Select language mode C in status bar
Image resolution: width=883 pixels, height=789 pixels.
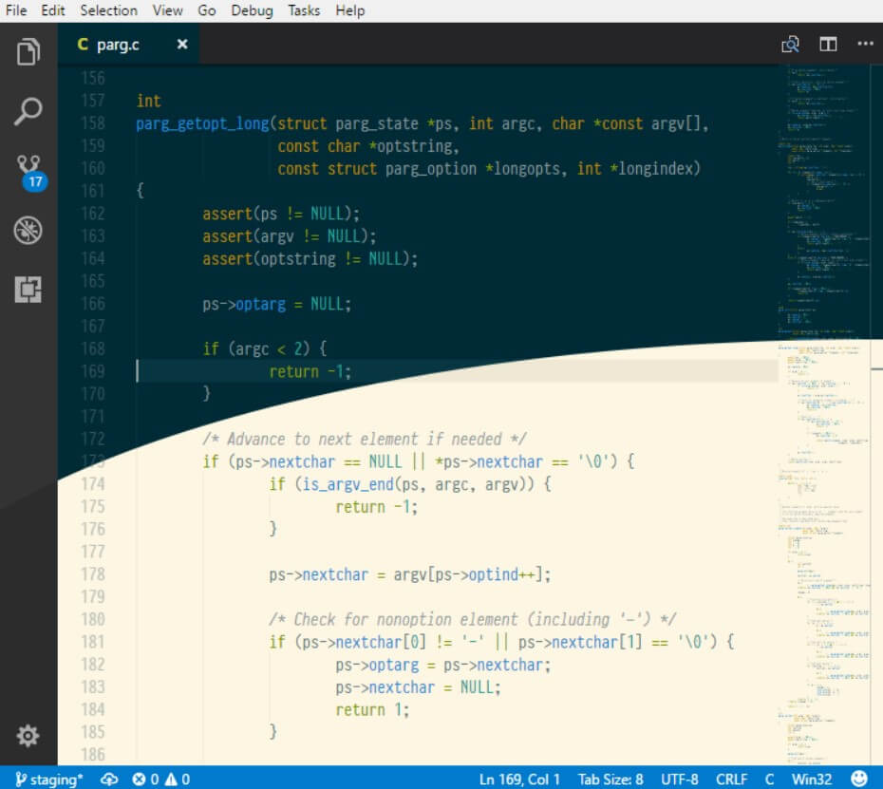[x=769, y=779]
